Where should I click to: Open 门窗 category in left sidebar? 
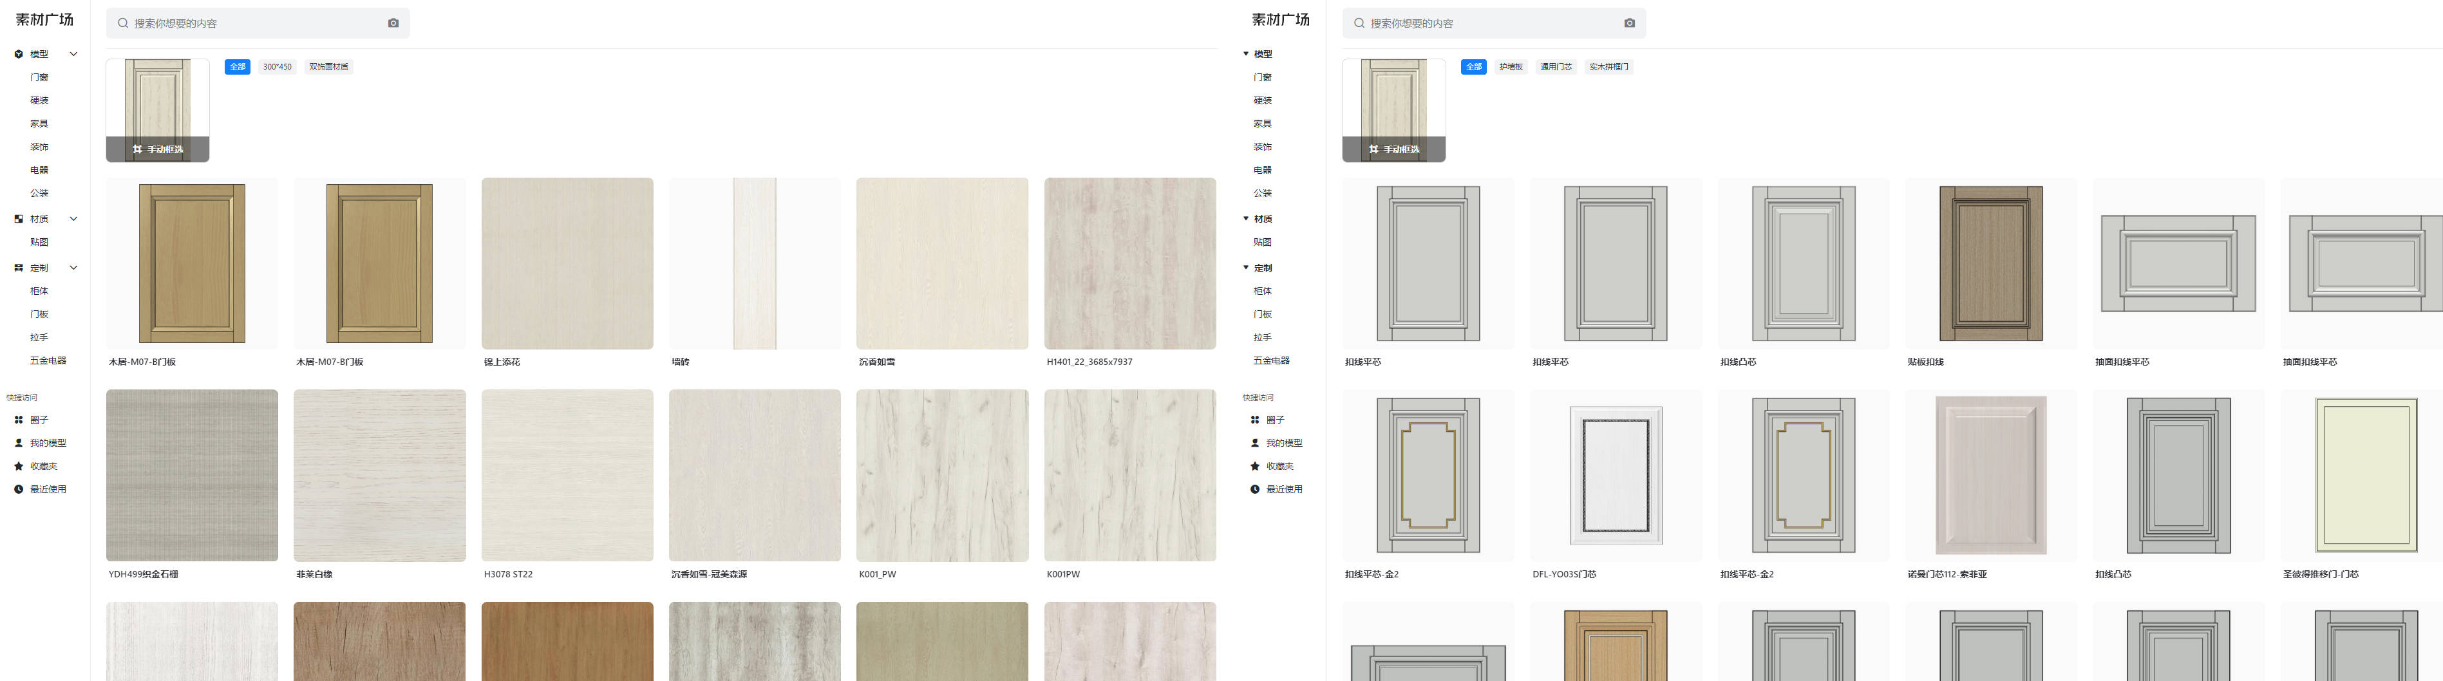pos(39,78)
